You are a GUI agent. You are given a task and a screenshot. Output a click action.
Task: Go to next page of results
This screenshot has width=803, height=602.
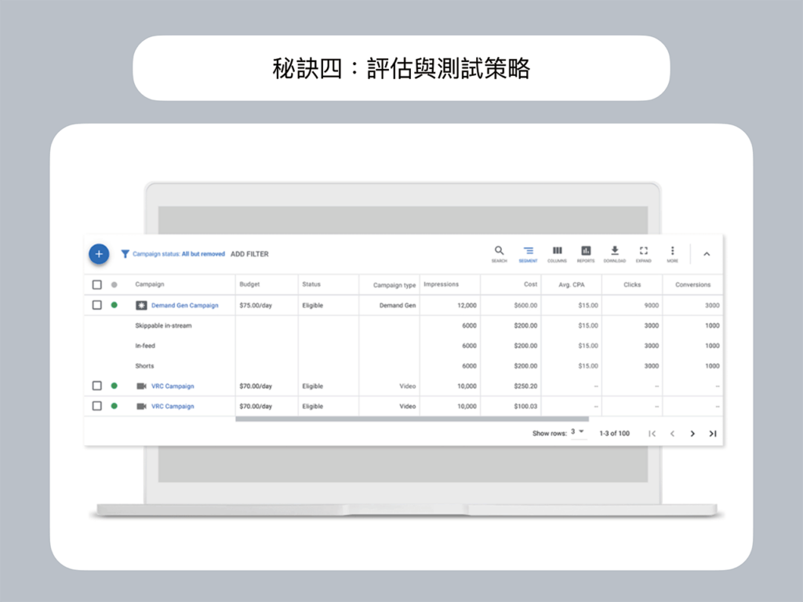(x=692, y=433)
